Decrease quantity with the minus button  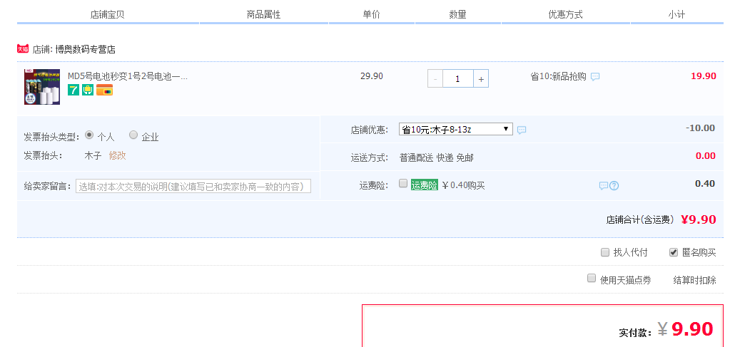[x=435, y=79]
